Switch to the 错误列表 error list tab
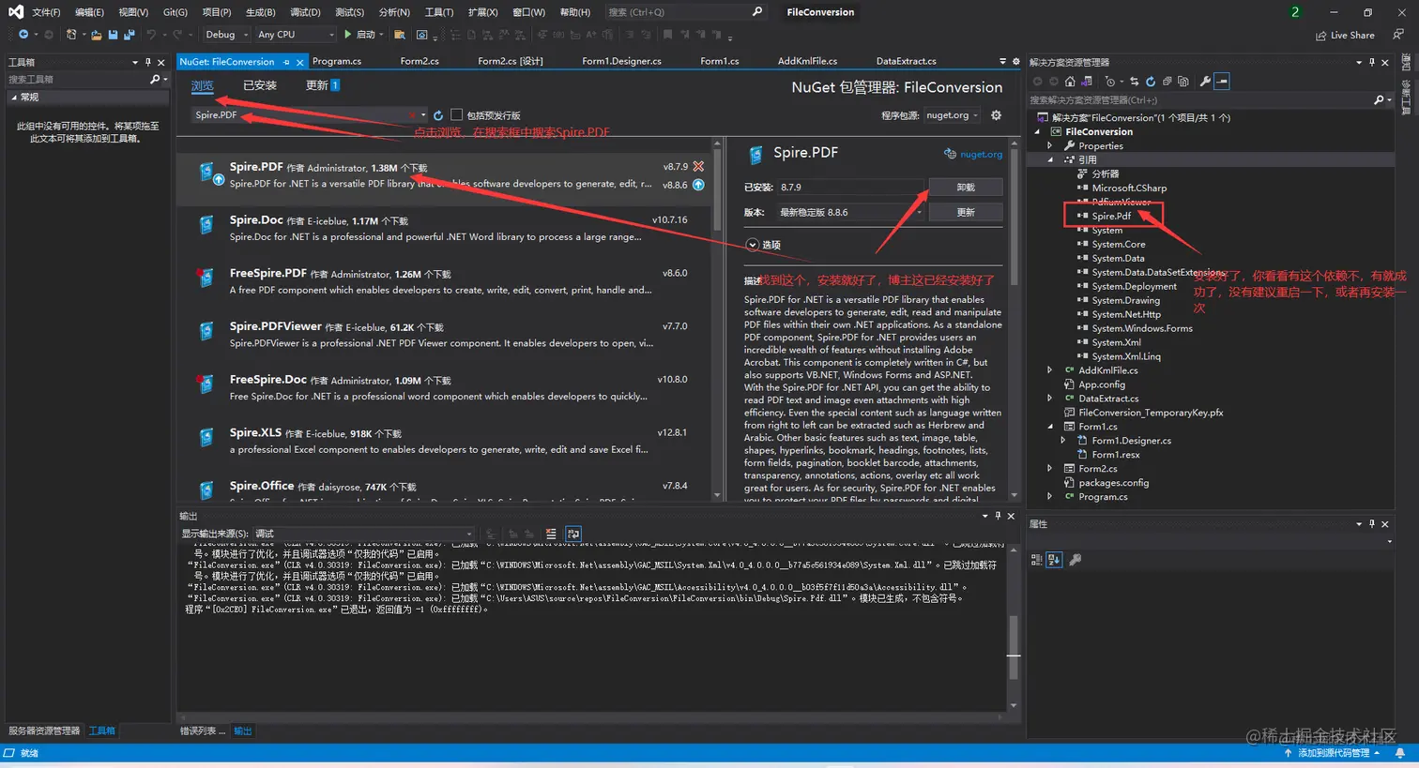Screen dimensions: 1419x768 [x=202, y=730]
